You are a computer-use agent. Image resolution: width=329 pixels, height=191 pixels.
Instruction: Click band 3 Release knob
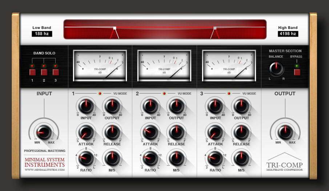241,133
